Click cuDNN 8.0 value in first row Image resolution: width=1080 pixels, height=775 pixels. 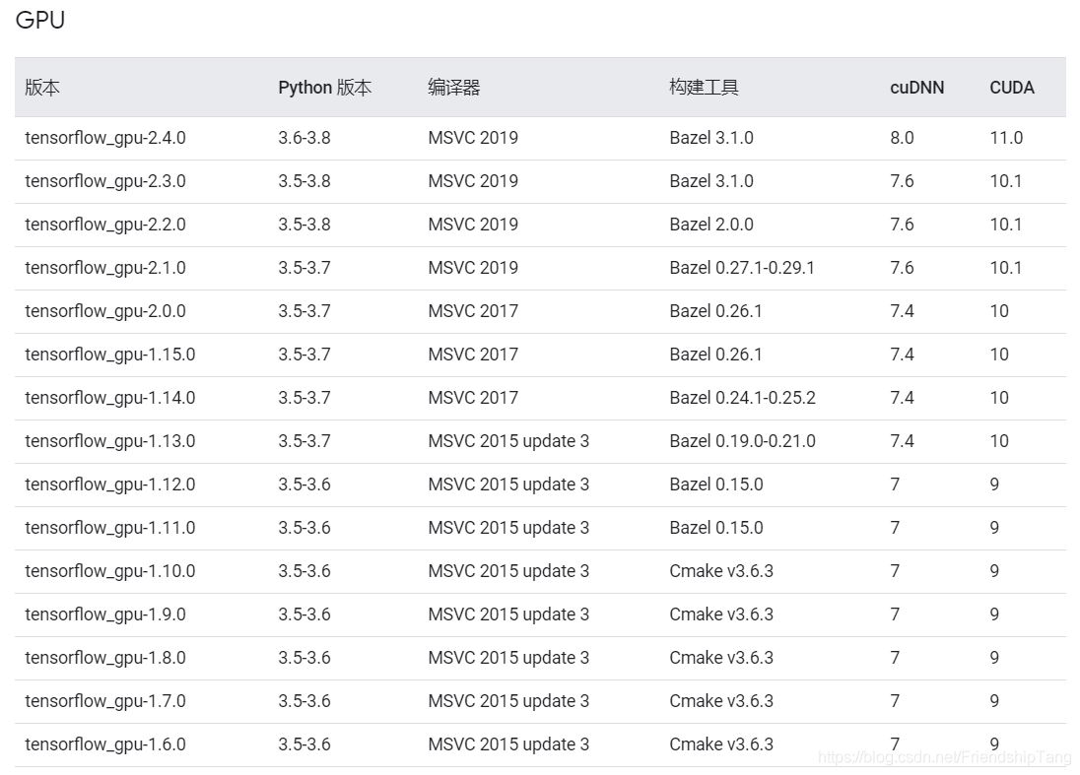[x=902, y=138]
